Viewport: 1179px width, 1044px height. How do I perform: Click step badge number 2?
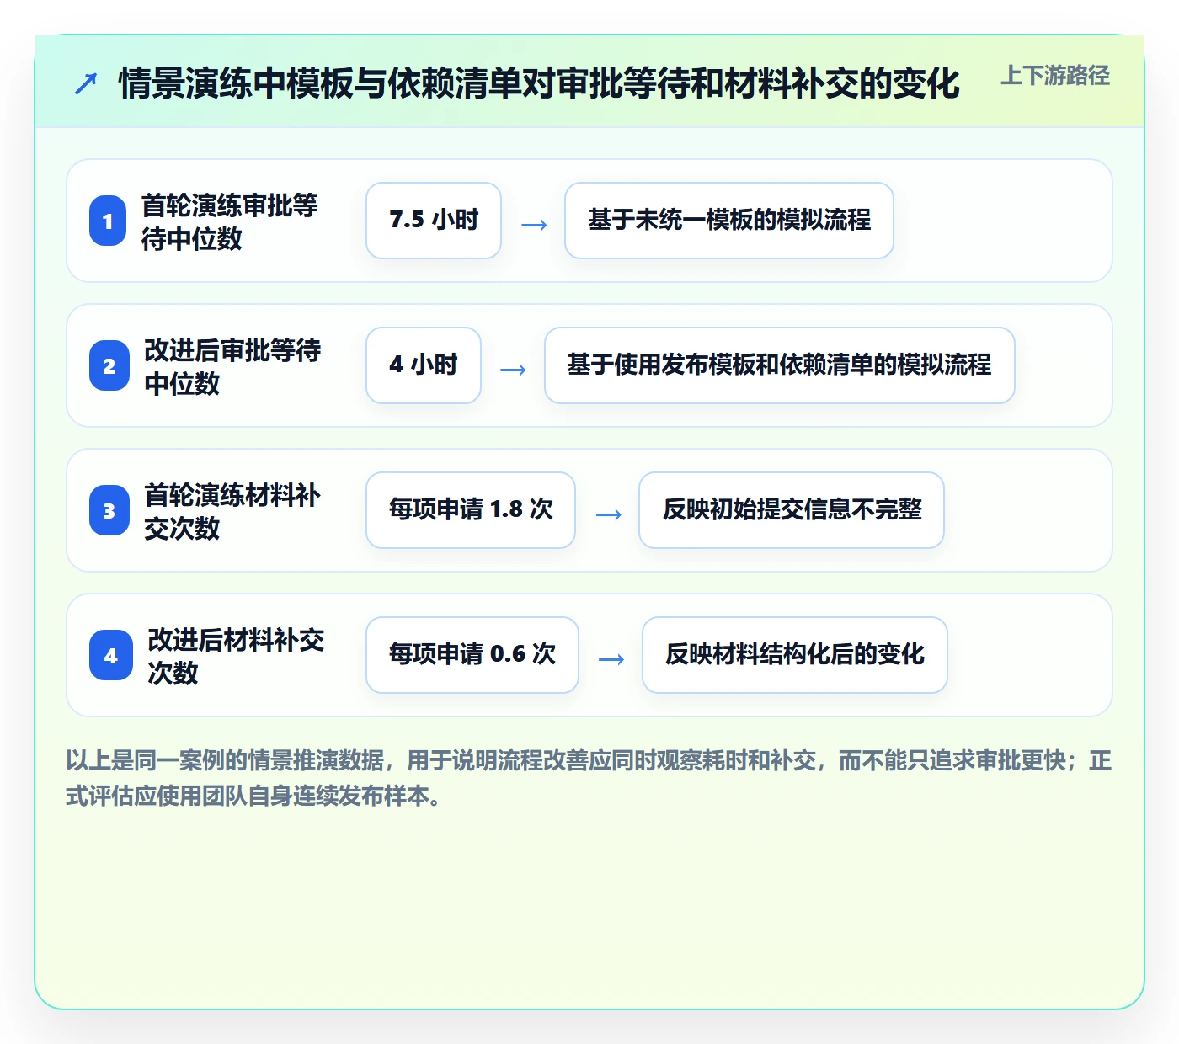pos(109,365)
